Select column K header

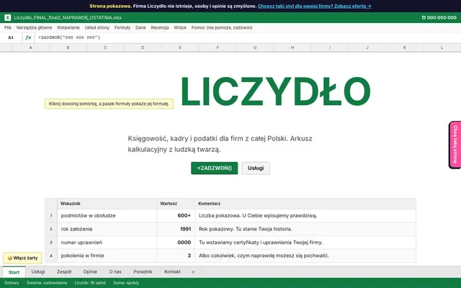pos(404,48)
